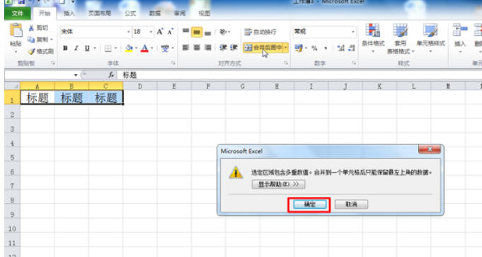Open the Merge & Center dropdown arrow
This screenshot has width=482, height=257.
(x=286, y=47)
